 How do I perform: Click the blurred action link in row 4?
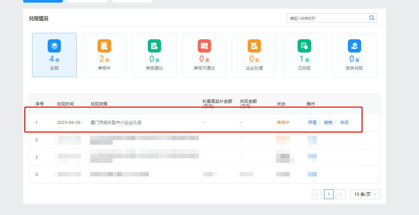tap(312, 175)
